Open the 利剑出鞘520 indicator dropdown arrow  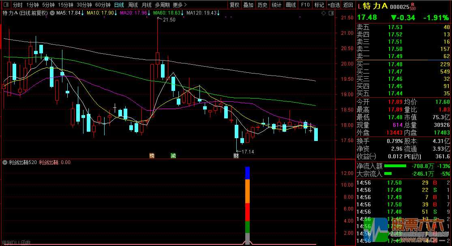point(5,162)
